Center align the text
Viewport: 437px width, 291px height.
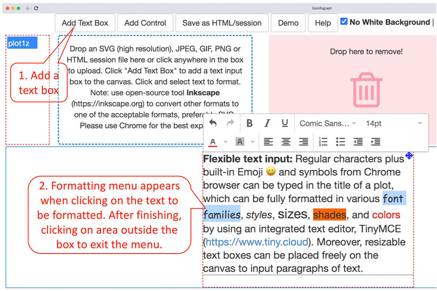[286, 142]
